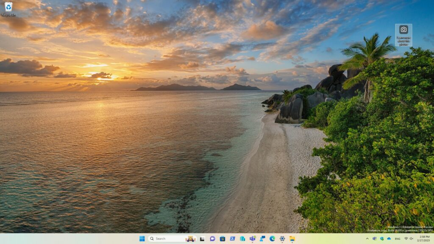Open the Windows Start menu
Viewport: 434px width, 244px height.
point(142,238)
